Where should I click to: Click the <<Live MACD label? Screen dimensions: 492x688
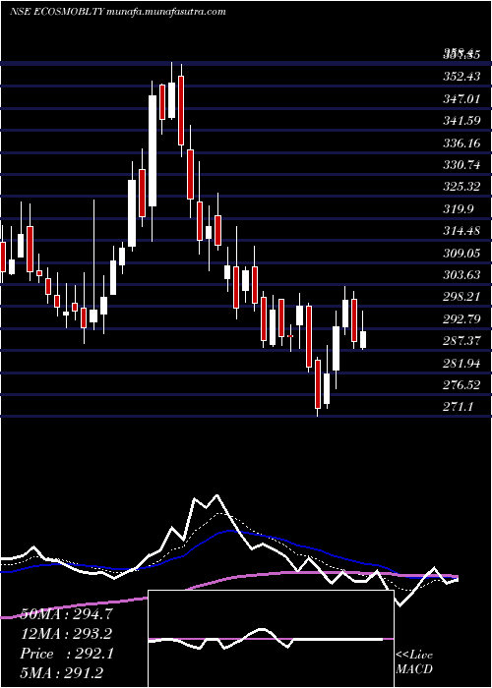(414, 662)
